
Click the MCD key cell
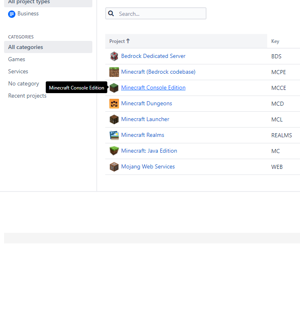[x=277, y=104]
